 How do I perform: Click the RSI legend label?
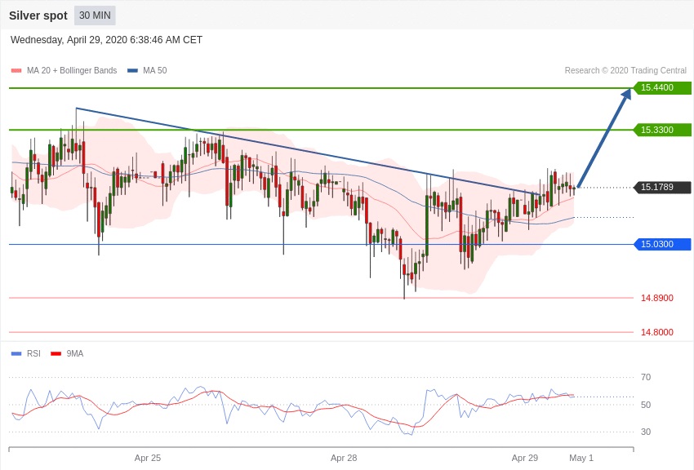click(33, 353)
